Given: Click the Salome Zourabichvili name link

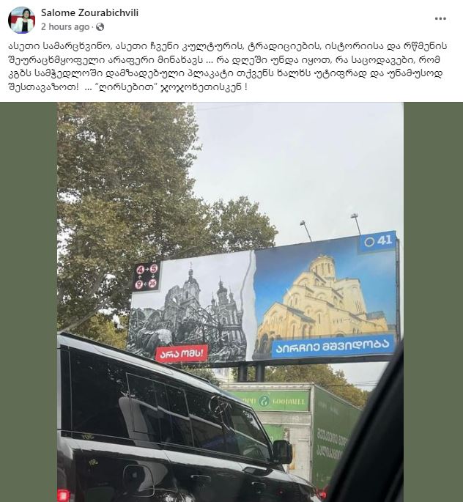Looking at the screenshot, I should (x=89, y=12).
